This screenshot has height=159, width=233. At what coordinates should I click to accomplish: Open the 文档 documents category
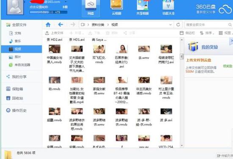coord(15,33)
